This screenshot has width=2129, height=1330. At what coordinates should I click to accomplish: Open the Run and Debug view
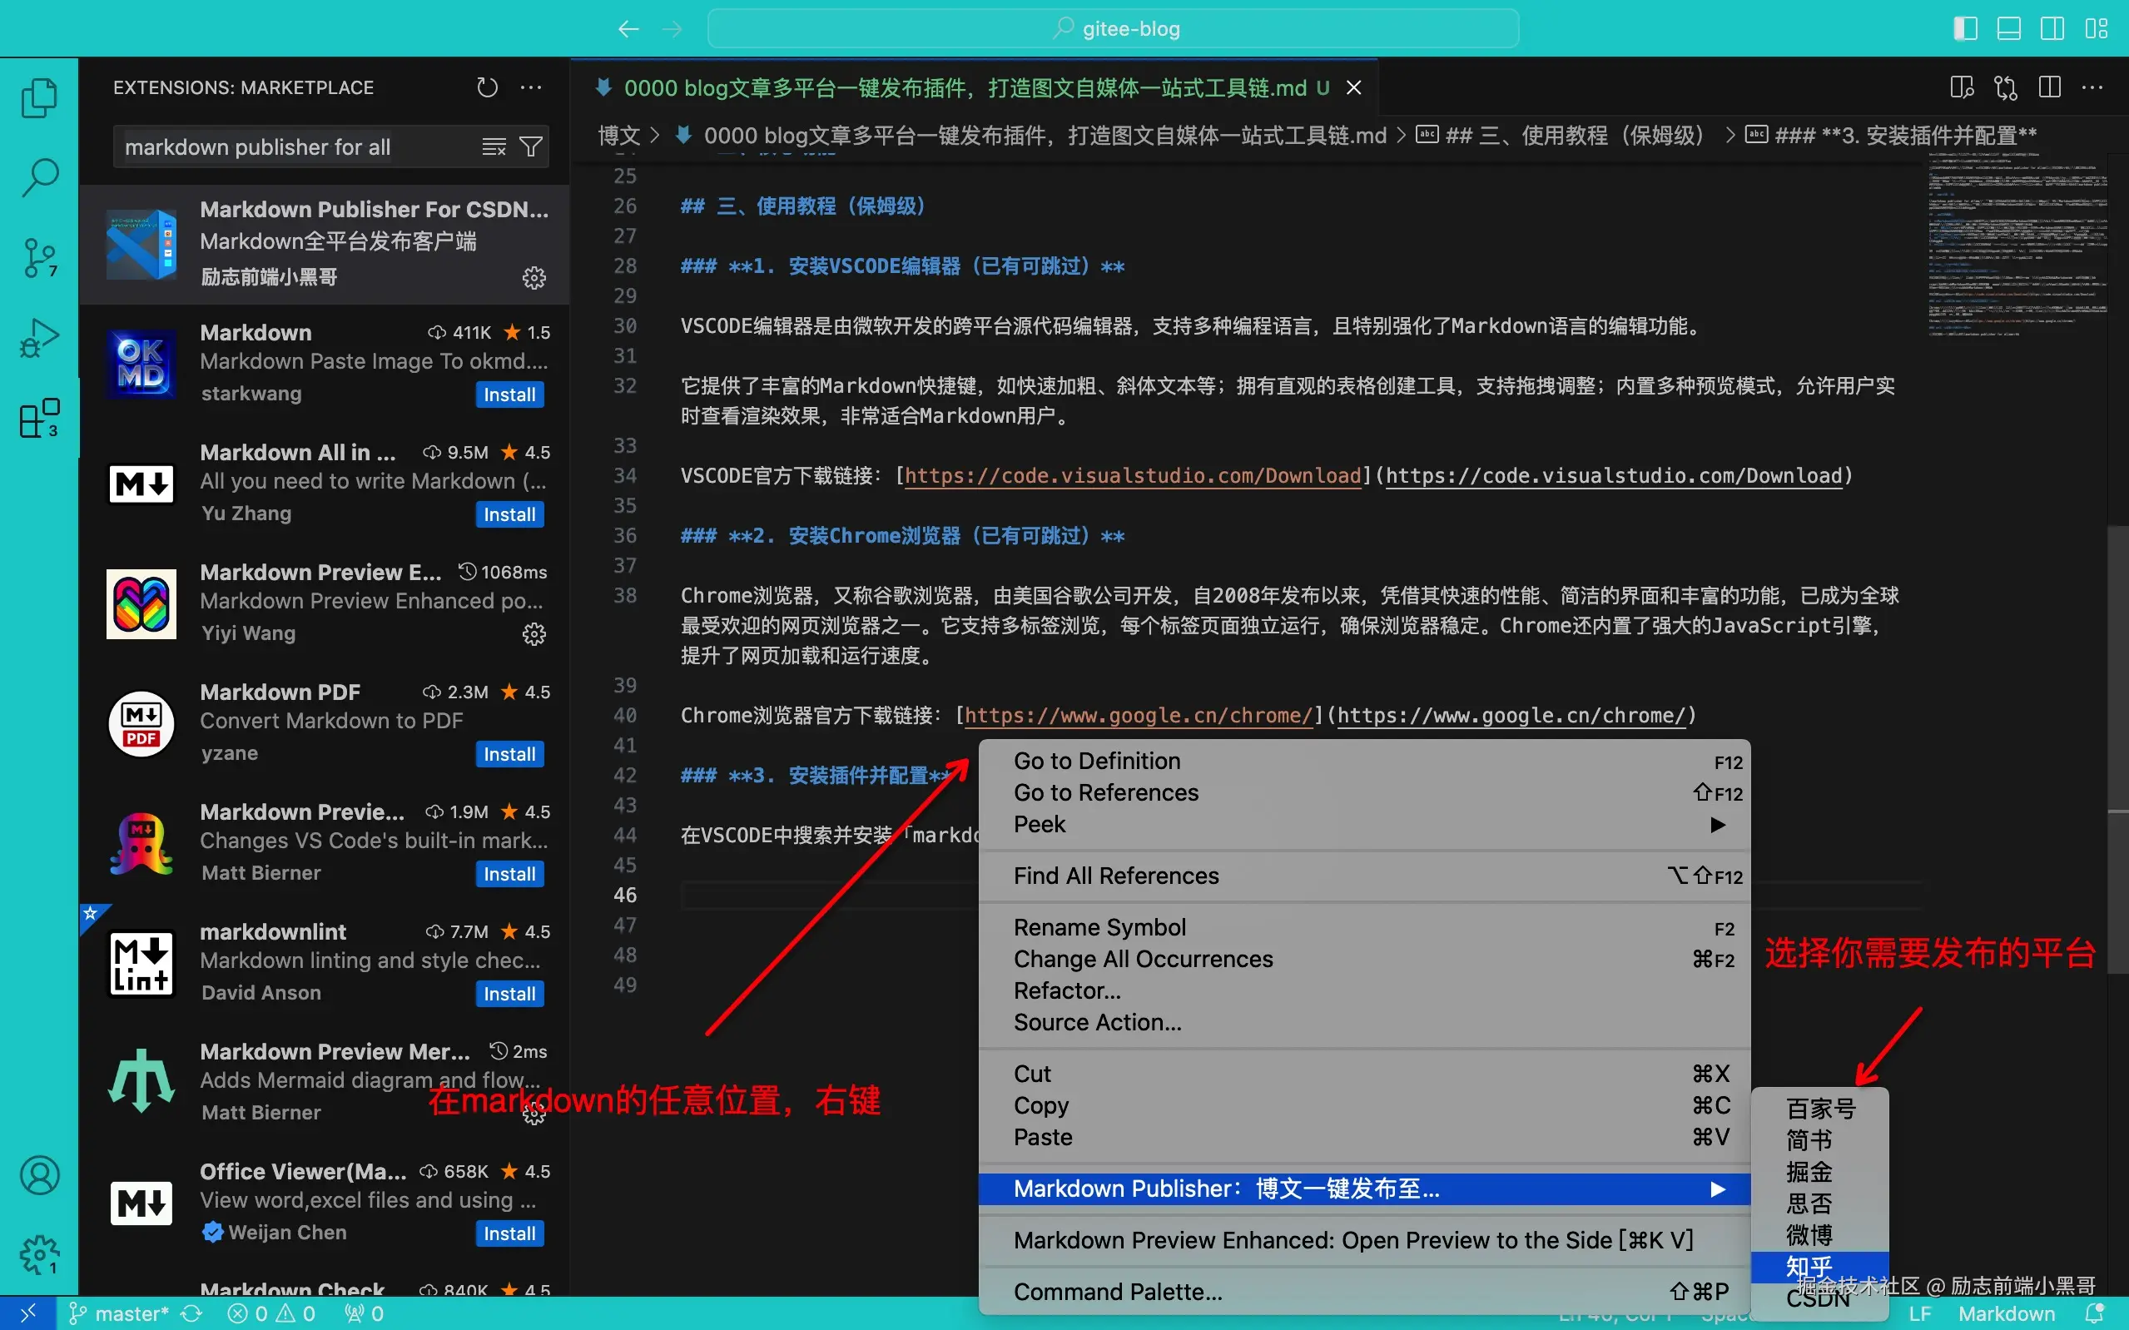(x=38, y=338)
